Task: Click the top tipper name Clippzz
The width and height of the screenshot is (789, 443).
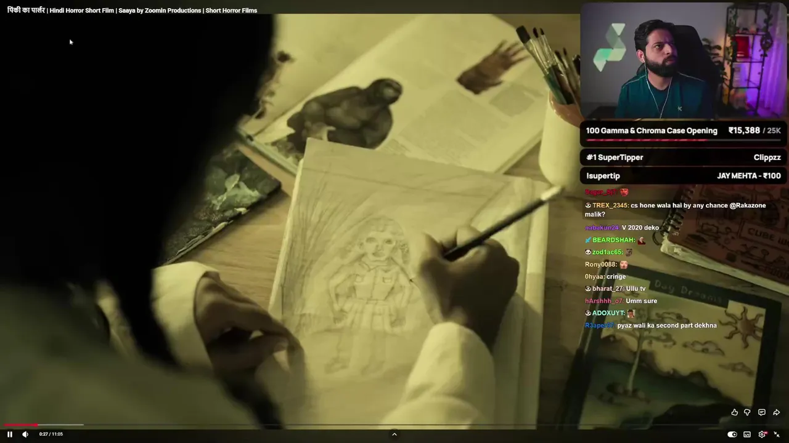Action: pos(767,158)
